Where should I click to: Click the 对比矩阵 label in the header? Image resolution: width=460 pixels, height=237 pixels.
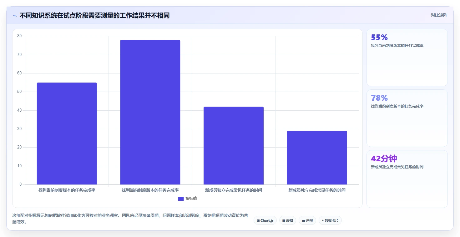pyautogui.click(x=439, y=15)
